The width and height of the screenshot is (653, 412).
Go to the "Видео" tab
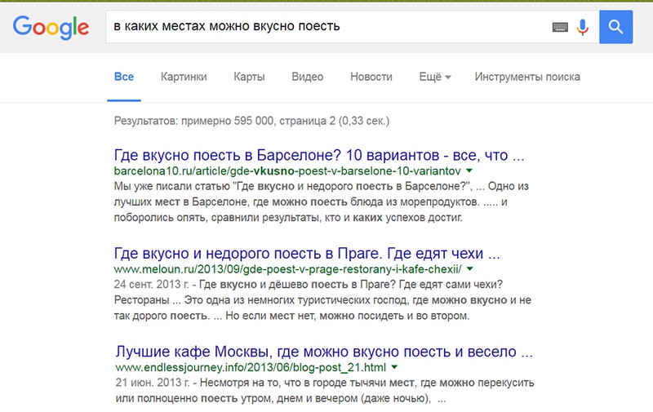point(308,77)
